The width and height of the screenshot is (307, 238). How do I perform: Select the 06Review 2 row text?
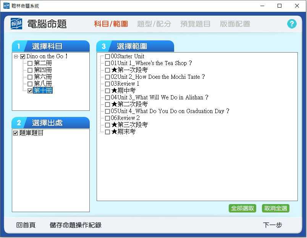click(x=125, y=118)
